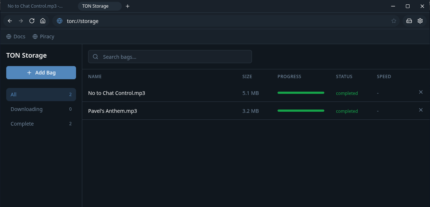
Task: Click the ton://storage address bar
Action: pyautogui.click(x=219, y=21)
